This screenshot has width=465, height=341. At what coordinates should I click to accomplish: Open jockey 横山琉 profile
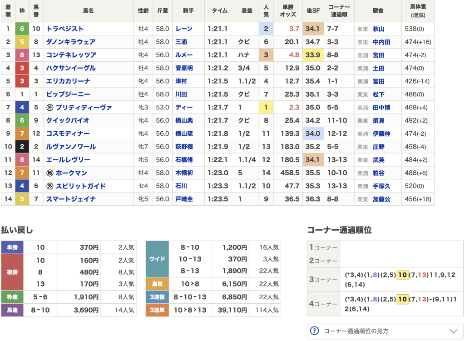pyautogui.click(x=184, y=133)
